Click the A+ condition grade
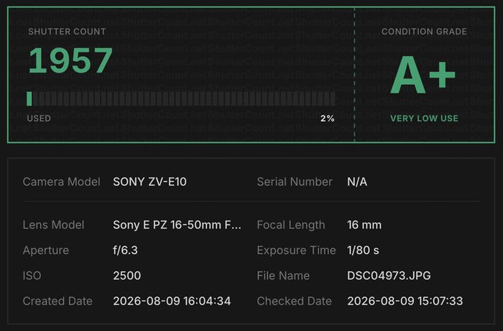This screenshot has height=331, width=503. point(423,75)
